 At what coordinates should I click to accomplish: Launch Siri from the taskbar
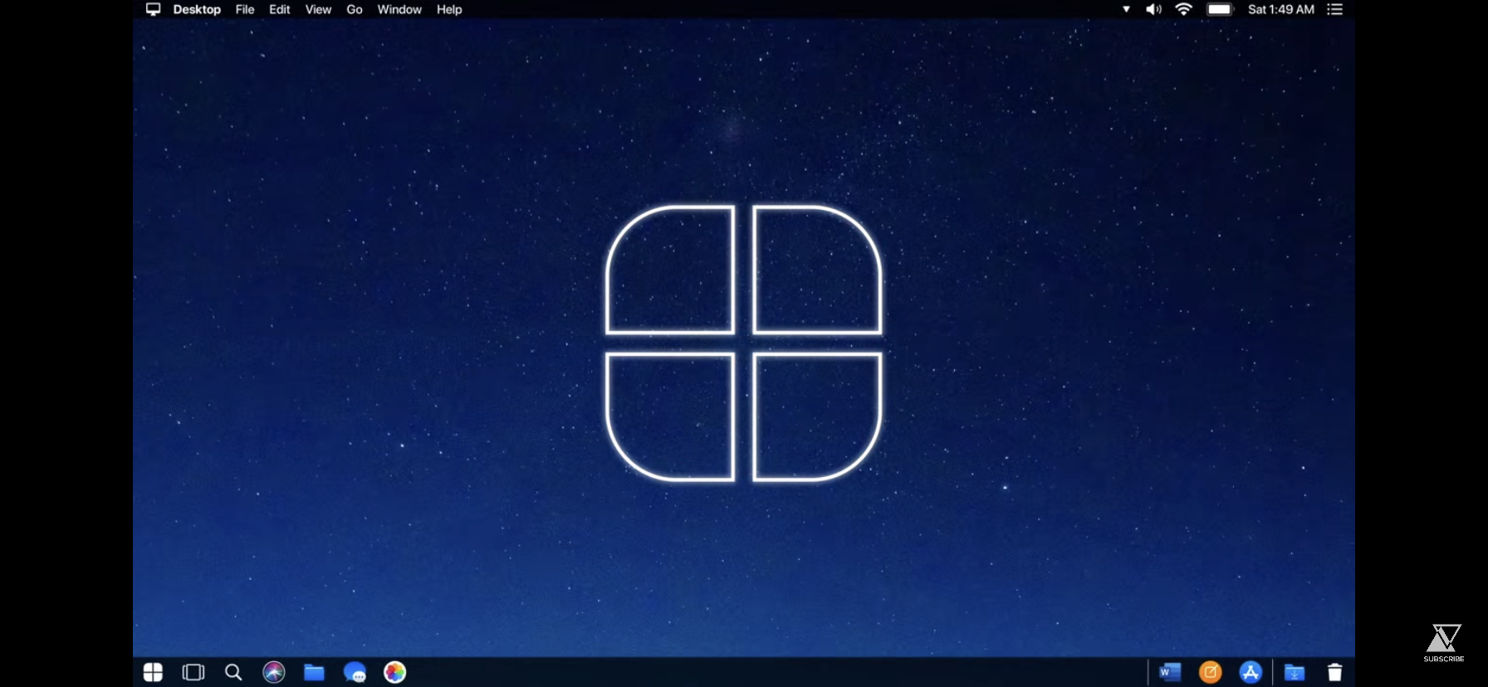coord(274,672)
